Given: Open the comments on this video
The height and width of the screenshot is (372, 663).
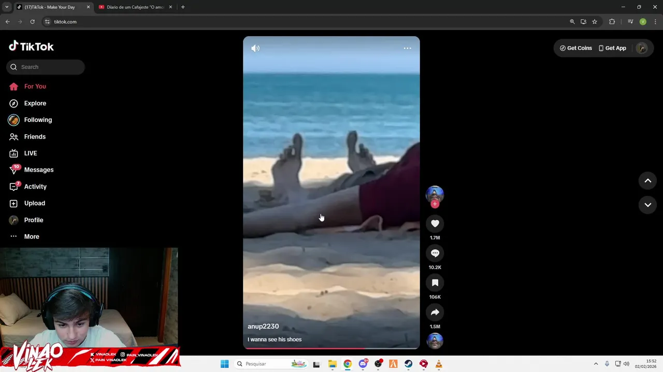Looking at the screenshot, I should click(x=435, y=253).
